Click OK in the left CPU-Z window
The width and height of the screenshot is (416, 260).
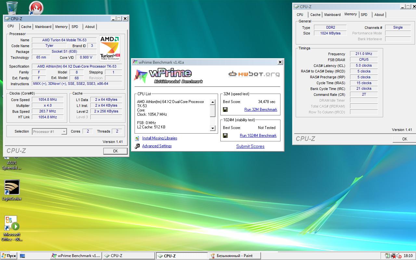115,151
